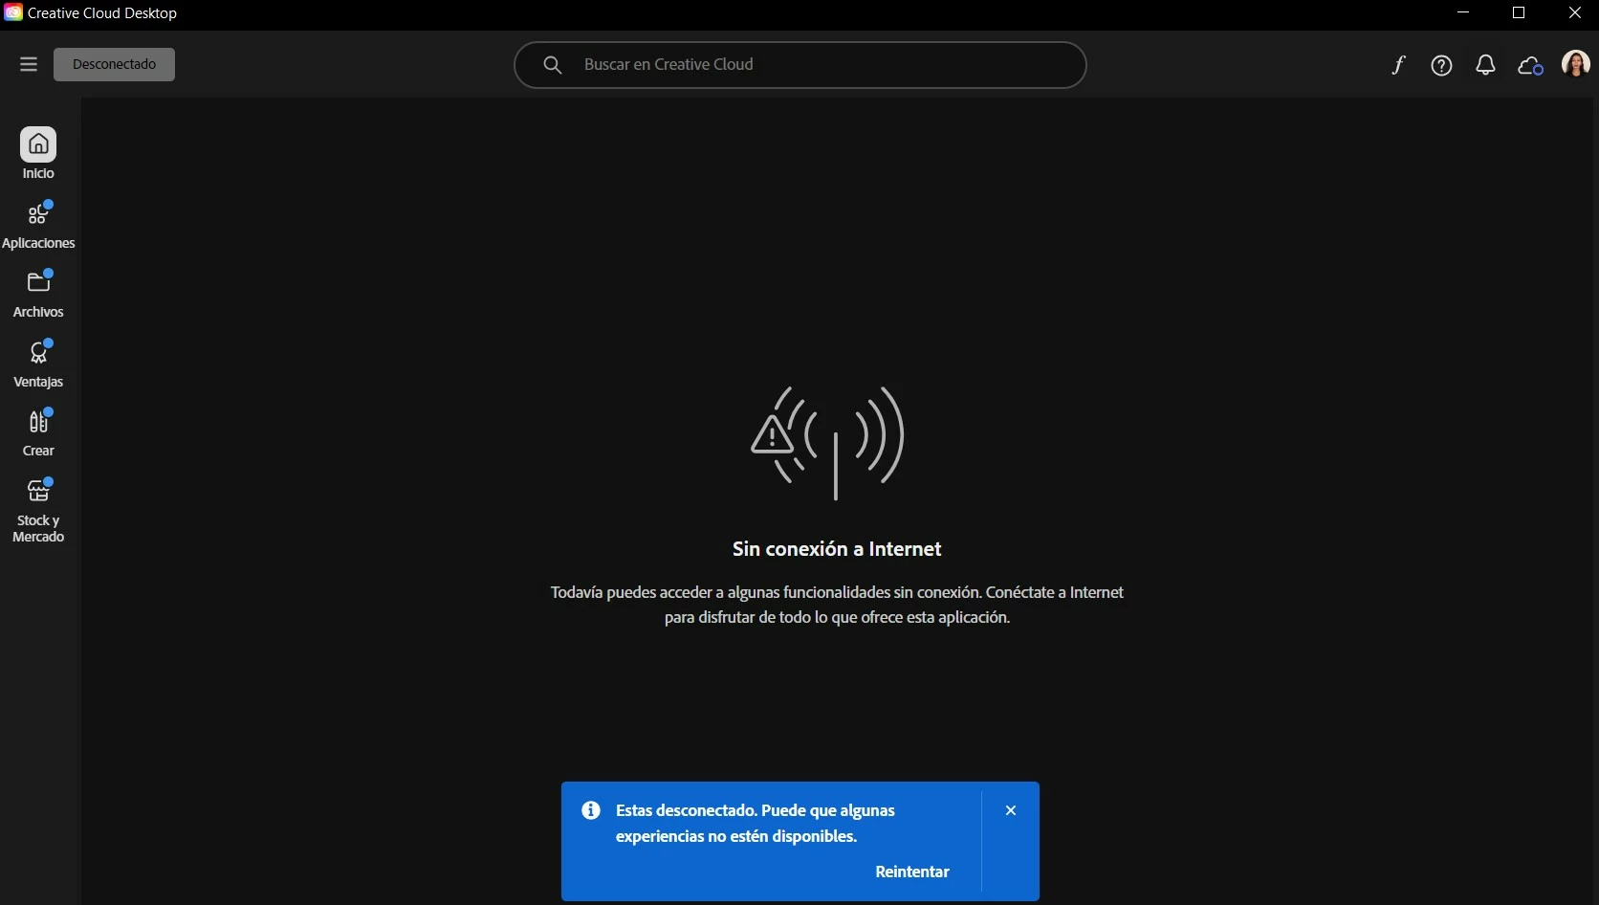Minimize the Creative Cloud Desktop window
Viewport: 1599px width, 905px height.
1462,12
